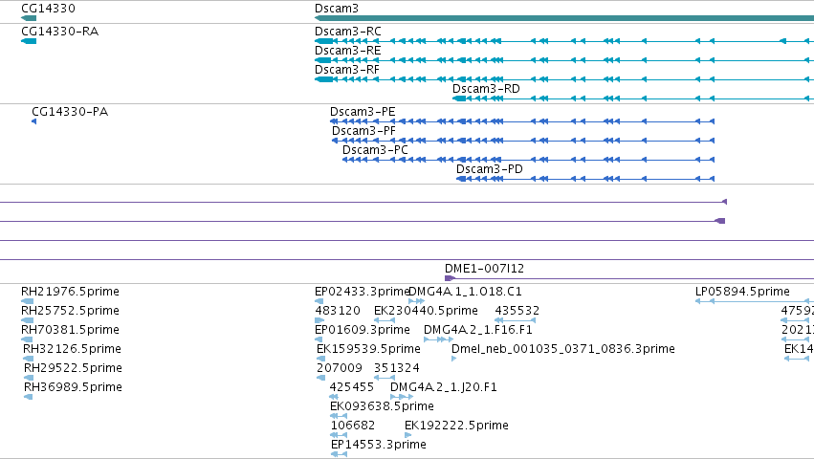Click the 483120 feature label
This screenshot has width=814, height=459.
pos(338,311)
